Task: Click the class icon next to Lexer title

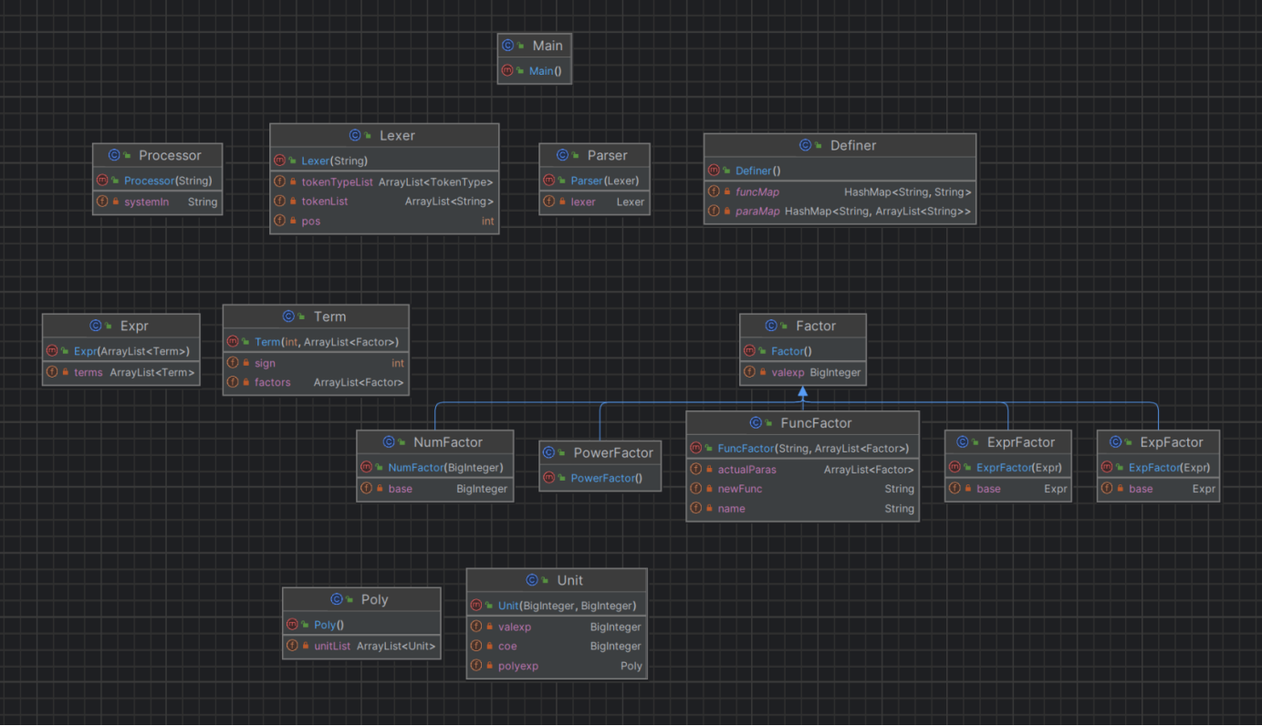Action: [x=355, y=136]
